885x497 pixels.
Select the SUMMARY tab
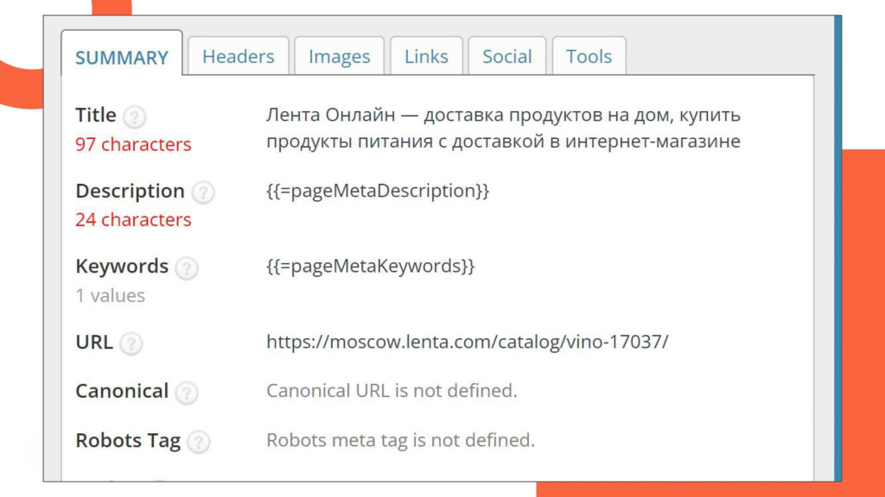(x=122, y=53)
